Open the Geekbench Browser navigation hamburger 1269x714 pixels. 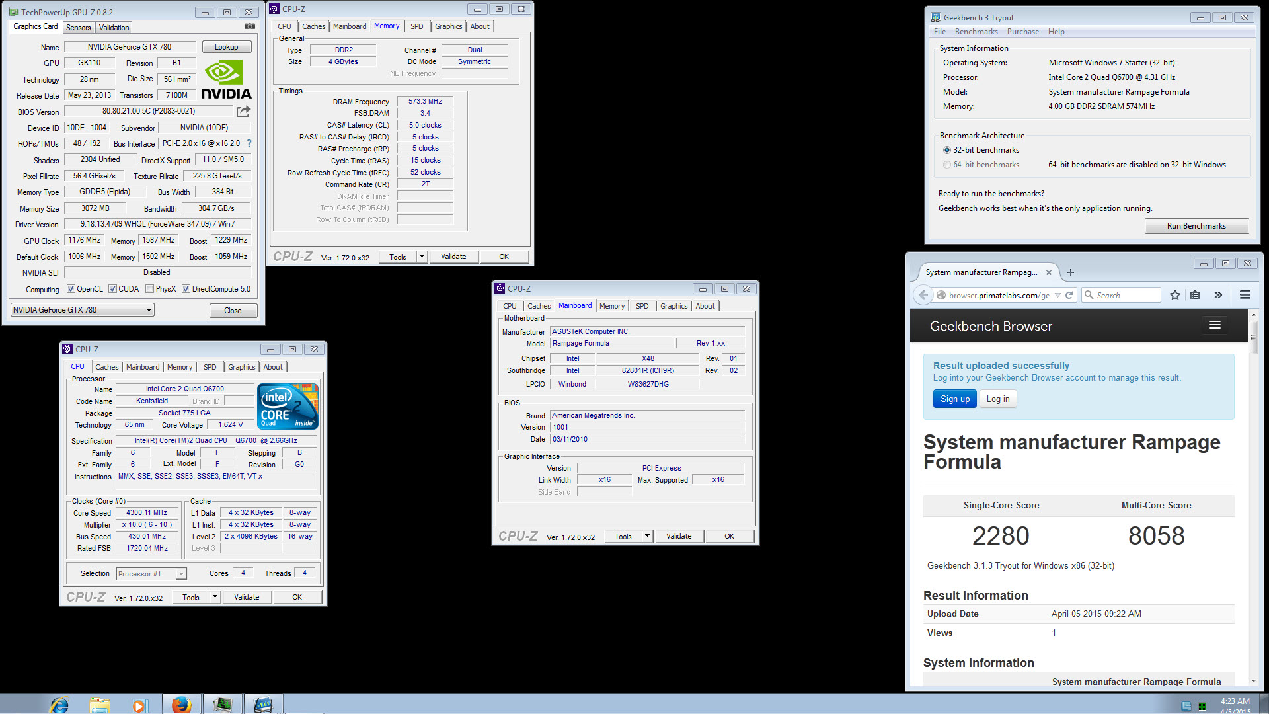(x=1214, y=325)
